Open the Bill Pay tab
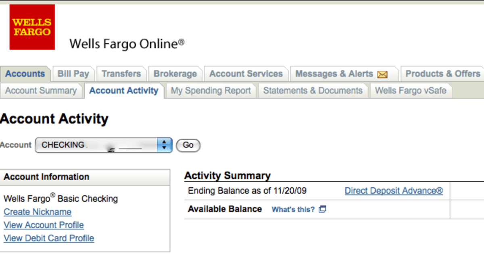This screenshot has height=254, width=484. [x=73, y=74]
